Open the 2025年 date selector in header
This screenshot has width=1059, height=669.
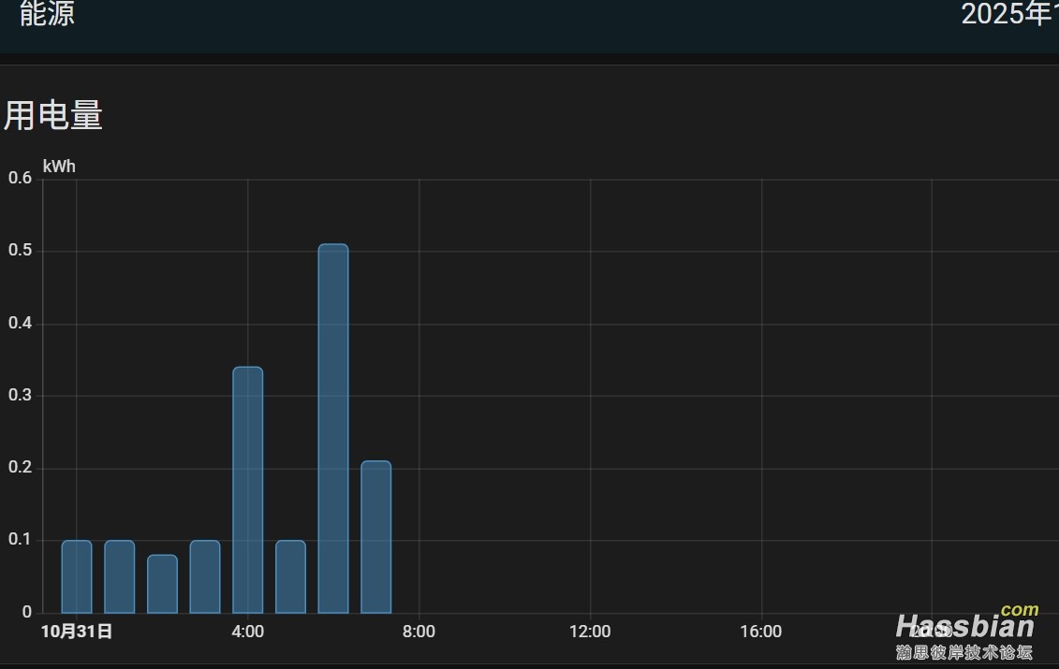(x=1008, y=14)
